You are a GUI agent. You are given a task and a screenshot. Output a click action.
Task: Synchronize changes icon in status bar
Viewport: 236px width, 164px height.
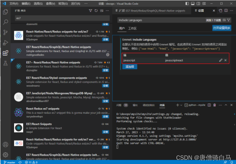20,162
